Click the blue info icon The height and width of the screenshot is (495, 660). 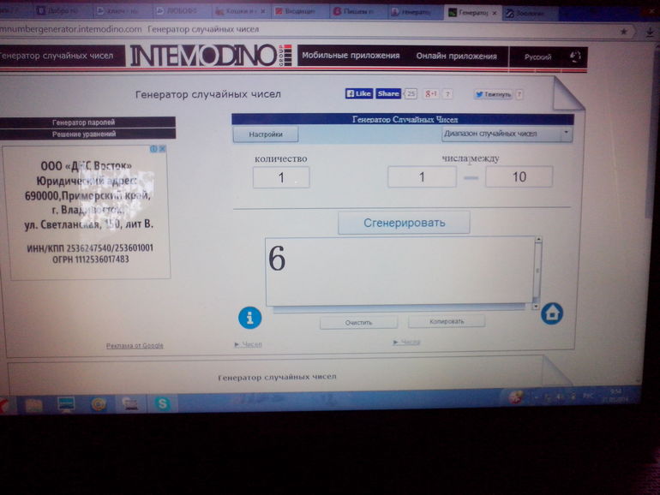click(x=249, y=318)
